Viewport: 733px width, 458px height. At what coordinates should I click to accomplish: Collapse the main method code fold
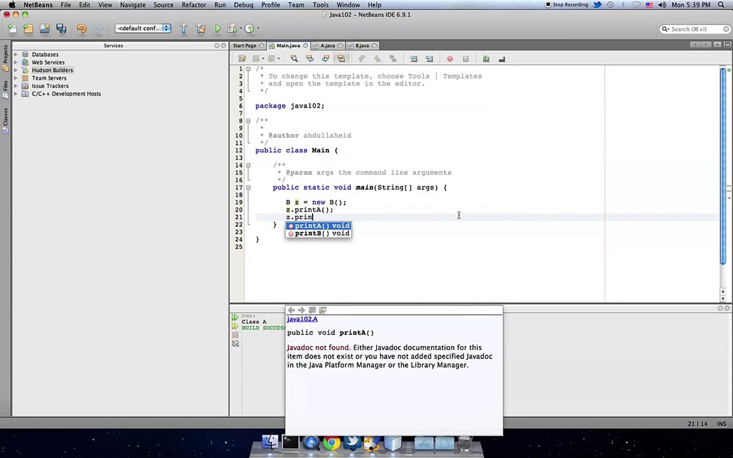coord(248,187)
